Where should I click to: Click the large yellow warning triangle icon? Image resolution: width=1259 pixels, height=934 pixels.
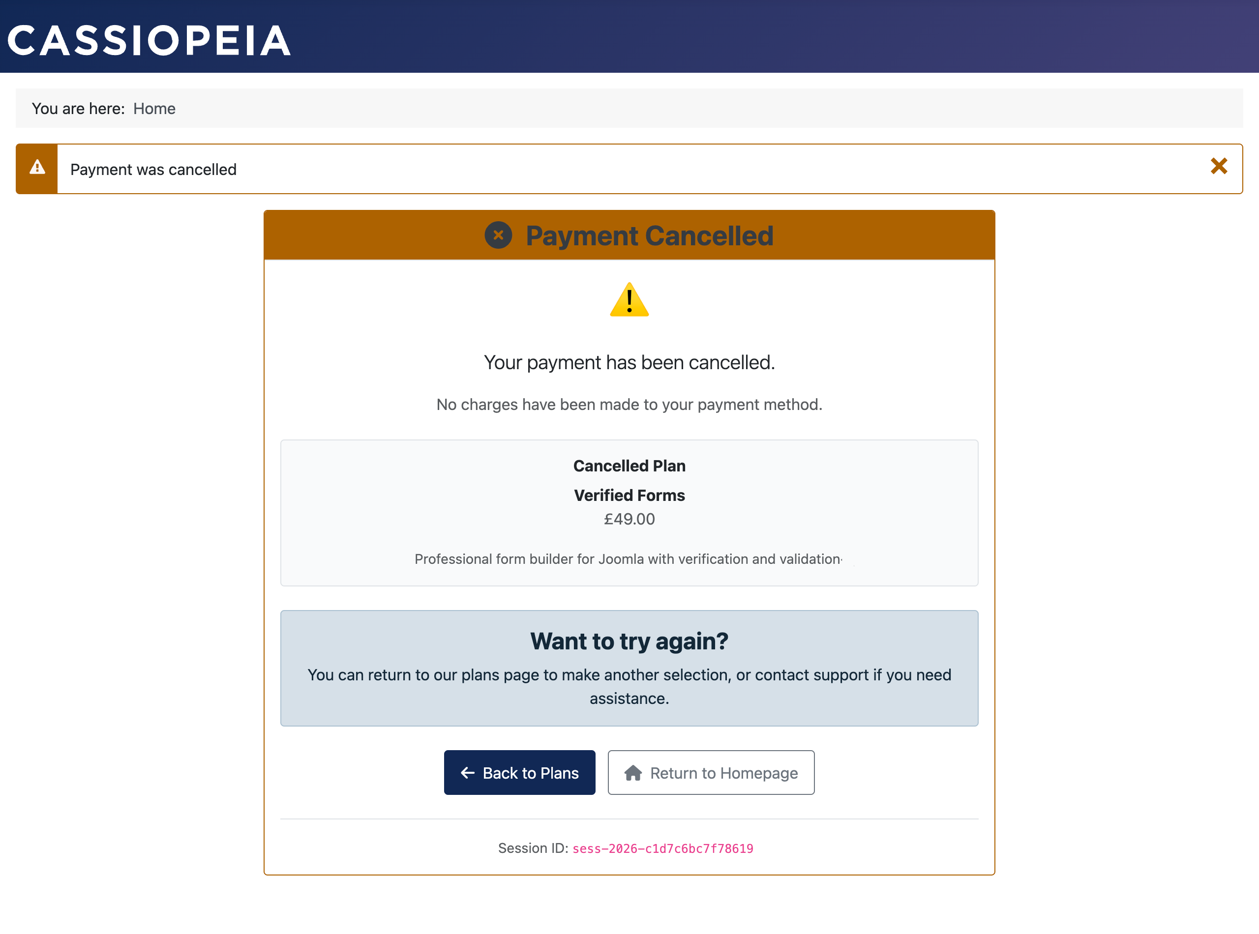[x=629, y=300]
